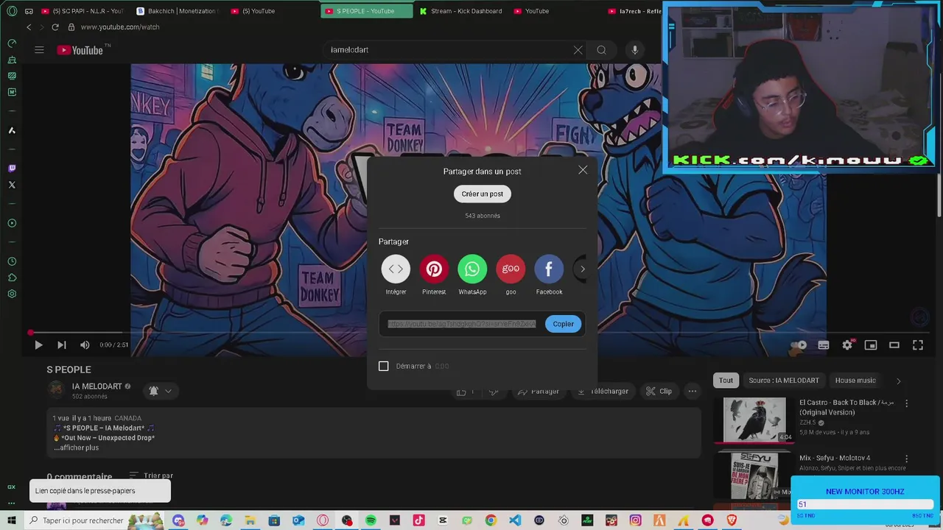Open the YouTube hamburger menu
Viewport: 943px width, 530px height.
coord(39,50)
